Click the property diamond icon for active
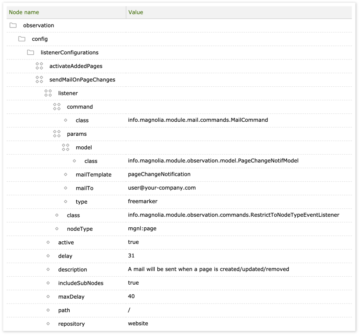359x335 pixels. (48, 242)
